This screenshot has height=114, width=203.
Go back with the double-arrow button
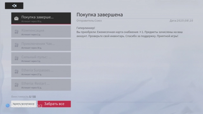pyautogui.click(x=14, y=6)
